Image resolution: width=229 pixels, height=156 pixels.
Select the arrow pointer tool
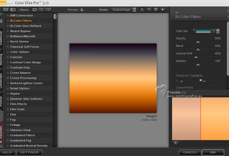click(142, 10)
